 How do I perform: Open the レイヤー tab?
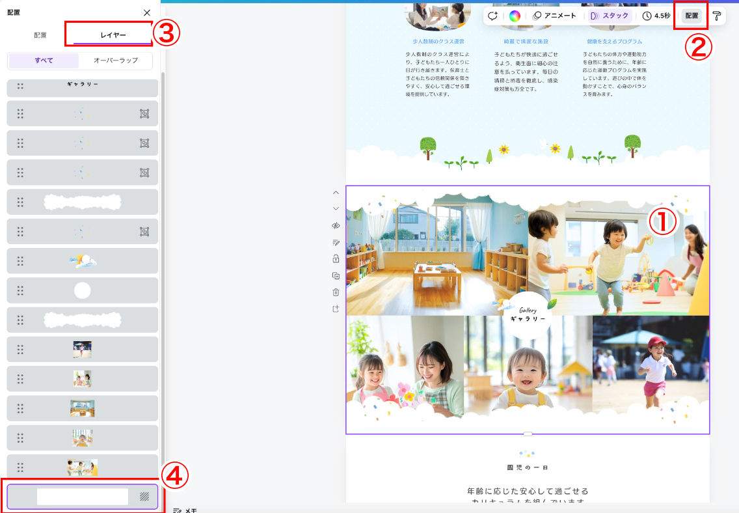pyautogui.click(x=113, y=35)
